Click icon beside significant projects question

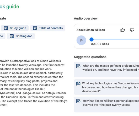78,66
